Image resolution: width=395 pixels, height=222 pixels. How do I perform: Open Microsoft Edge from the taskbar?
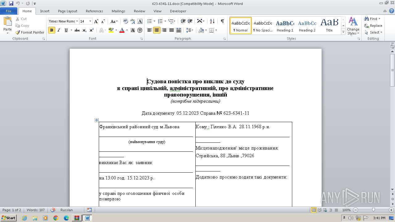pyautogui.click(x=66, y=218)
